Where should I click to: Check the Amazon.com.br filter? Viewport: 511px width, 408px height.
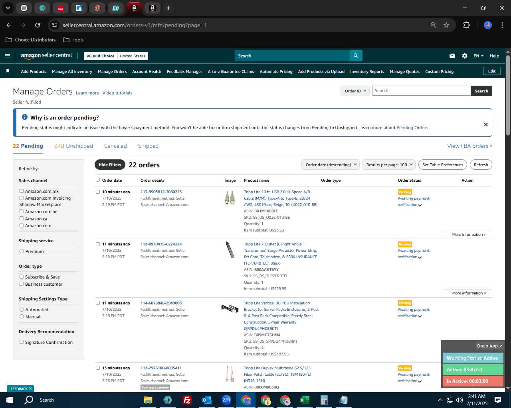tap(22, 211)
